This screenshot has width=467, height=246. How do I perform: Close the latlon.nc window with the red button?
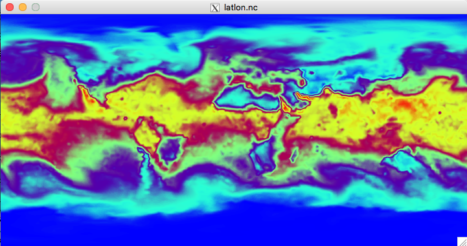pos(10,7)
